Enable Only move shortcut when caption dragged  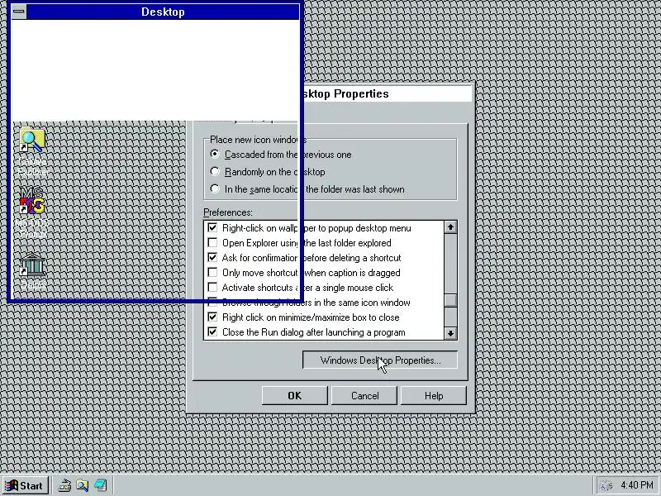point(303,273)
